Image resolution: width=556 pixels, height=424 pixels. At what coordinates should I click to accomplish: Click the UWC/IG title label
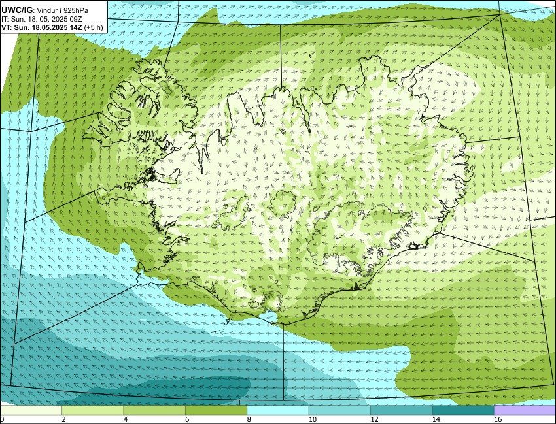click(16, 10)
